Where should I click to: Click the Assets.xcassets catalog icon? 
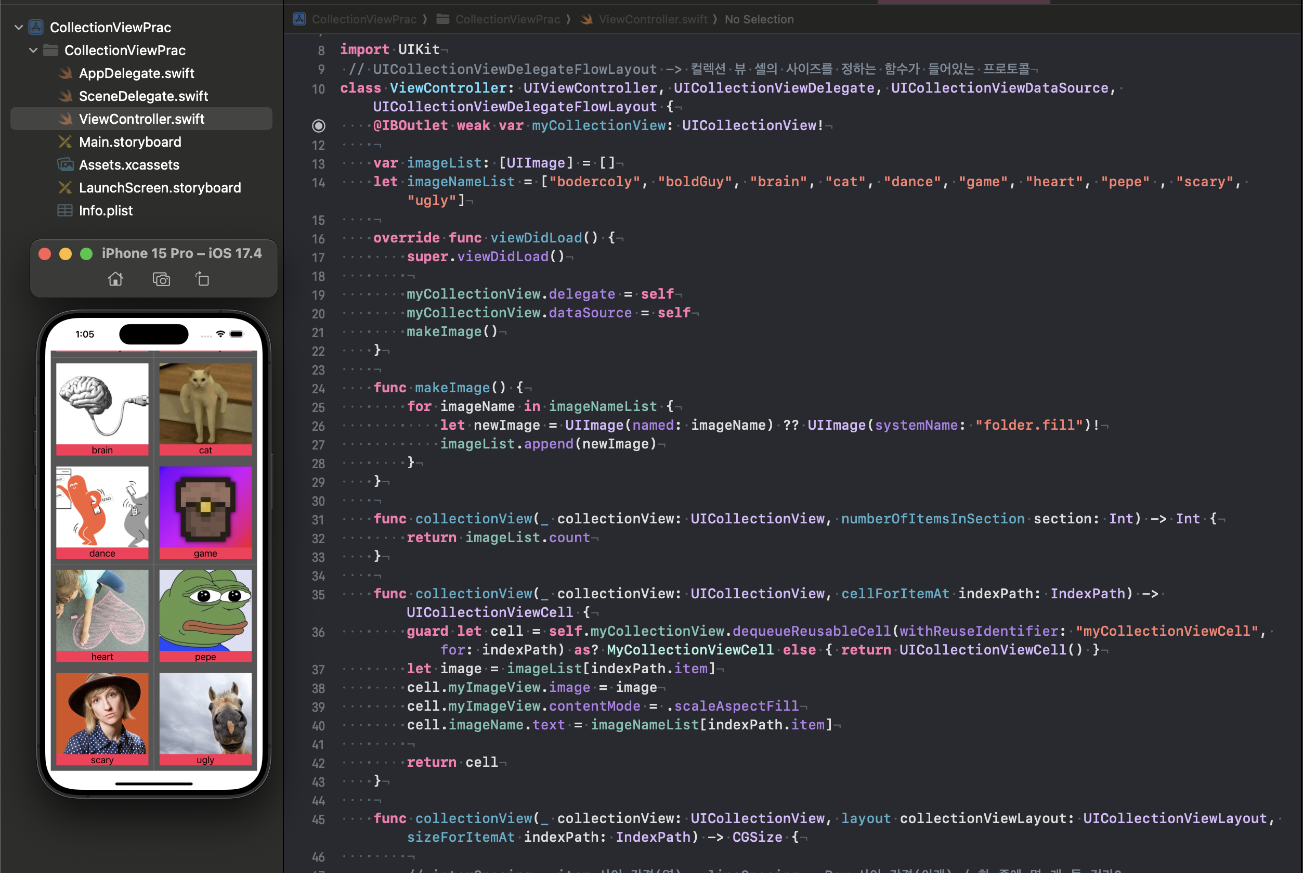point(65,165)
